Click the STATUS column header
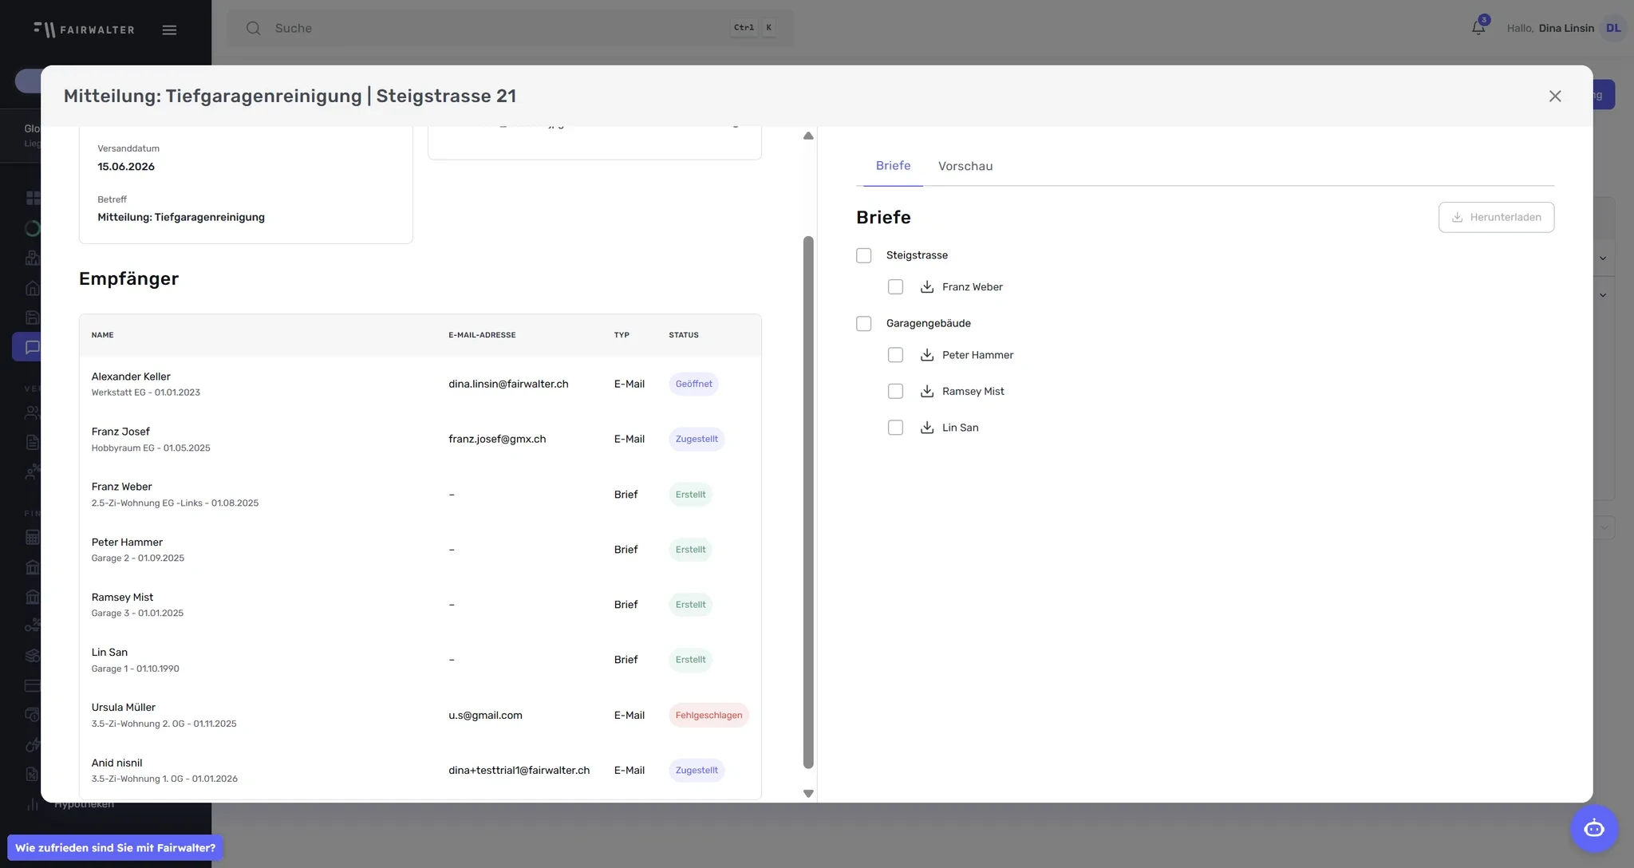1634x868 pixels. (684, 335)
